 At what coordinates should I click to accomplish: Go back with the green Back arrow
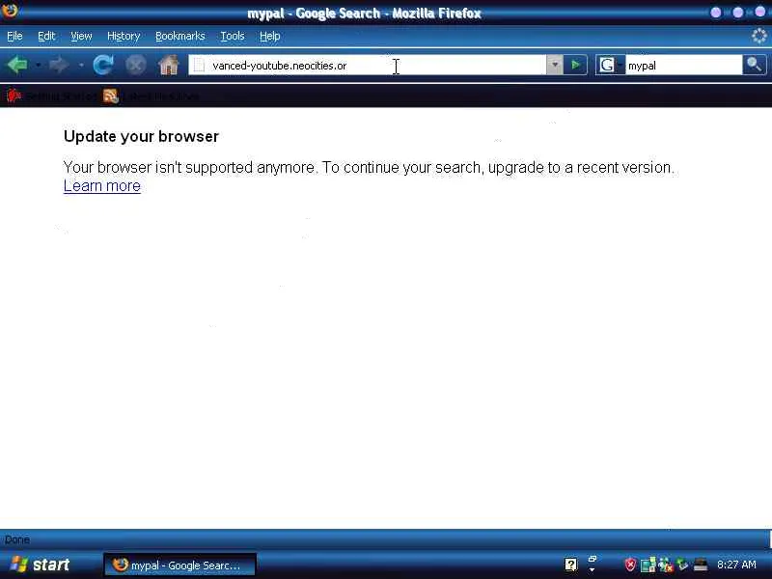pos(17,65)
